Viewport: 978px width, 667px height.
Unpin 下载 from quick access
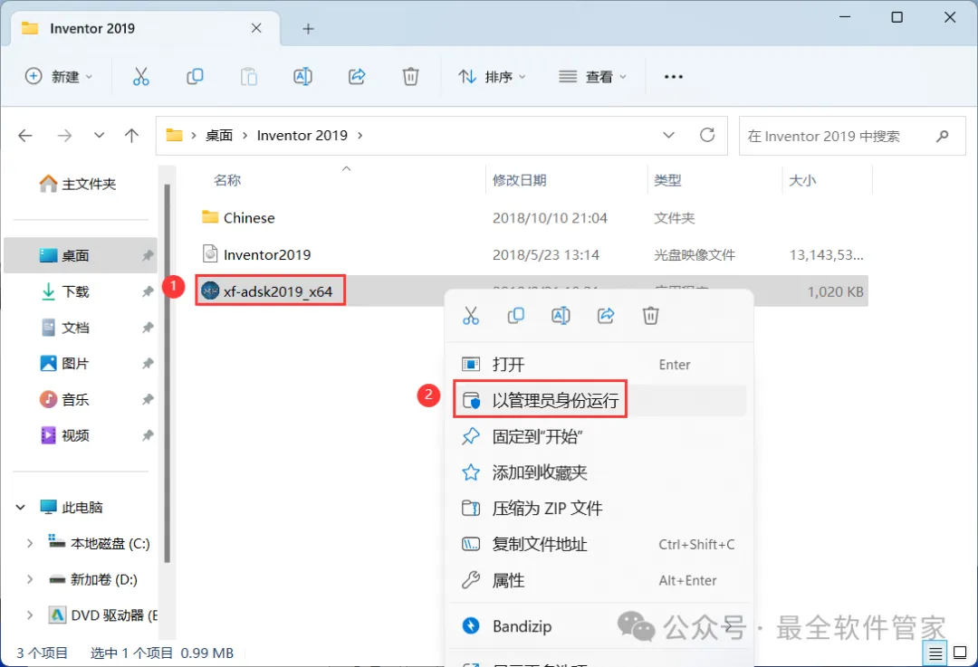point(148,291)
